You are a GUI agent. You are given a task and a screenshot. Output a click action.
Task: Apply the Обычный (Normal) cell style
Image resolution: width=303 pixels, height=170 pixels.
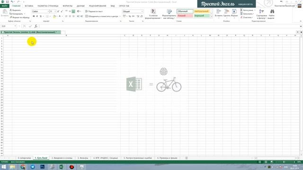click(x=185, y=11)
